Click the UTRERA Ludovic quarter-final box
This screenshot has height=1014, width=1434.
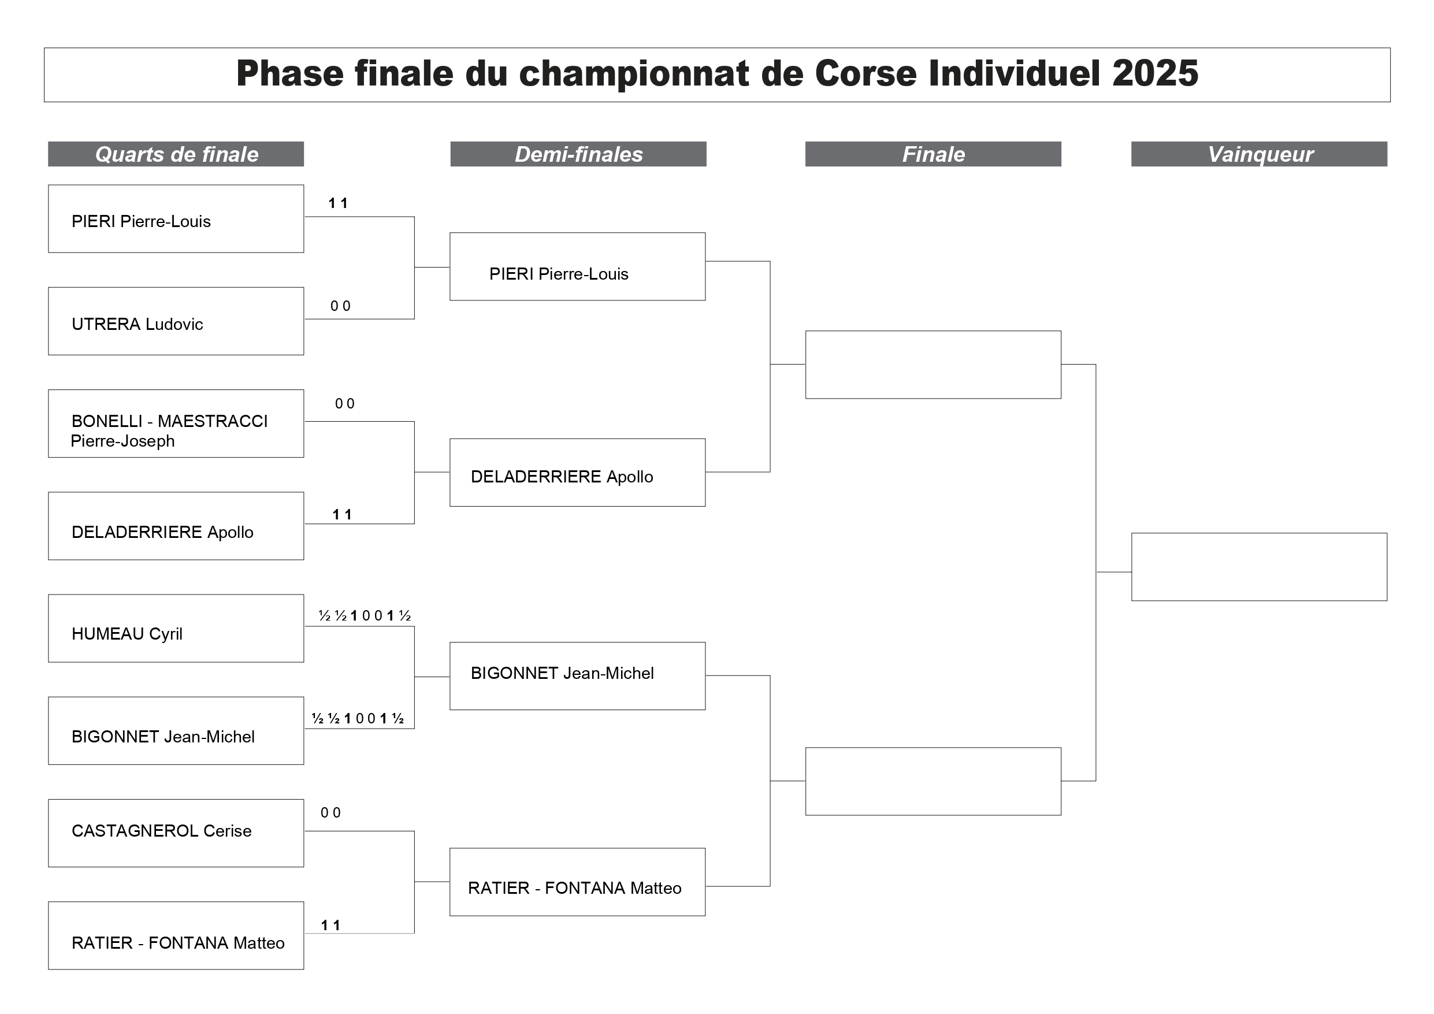176,321
